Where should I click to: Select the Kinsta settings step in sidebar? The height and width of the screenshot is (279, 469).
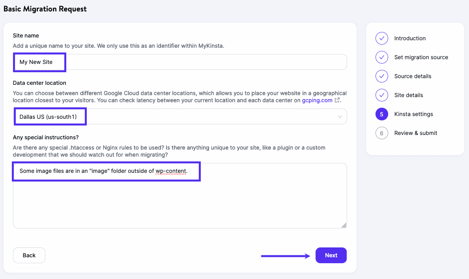(x=413, y=114)
